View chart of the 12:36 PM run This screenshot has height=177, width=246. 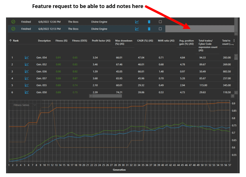[x=137, y=22]
